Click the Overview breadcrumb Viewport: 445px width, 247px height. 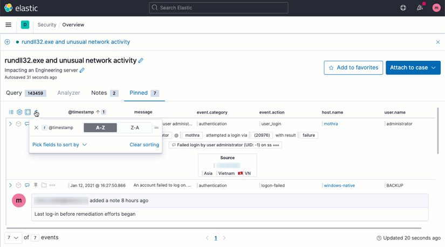pos(73,25)
